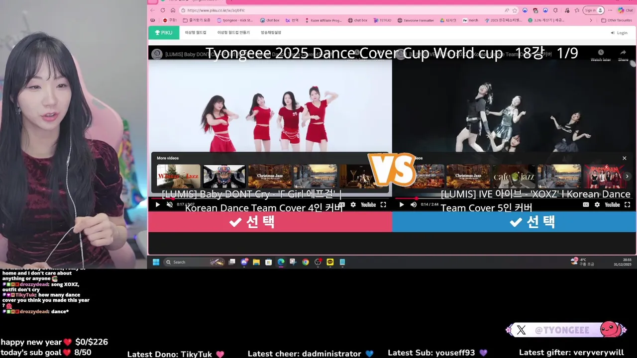Viewport: 637px width, 358px height.
Task: Seek the left video progress bar
Action: (x=270, y=198)
